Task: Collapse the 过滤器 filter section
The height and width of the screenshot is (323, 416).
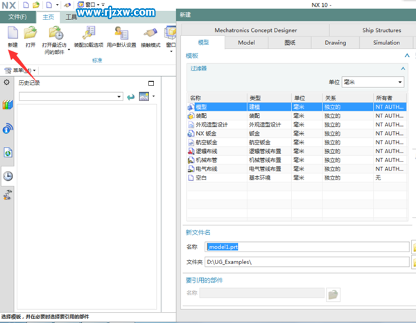Action: (x=402, y=69)
